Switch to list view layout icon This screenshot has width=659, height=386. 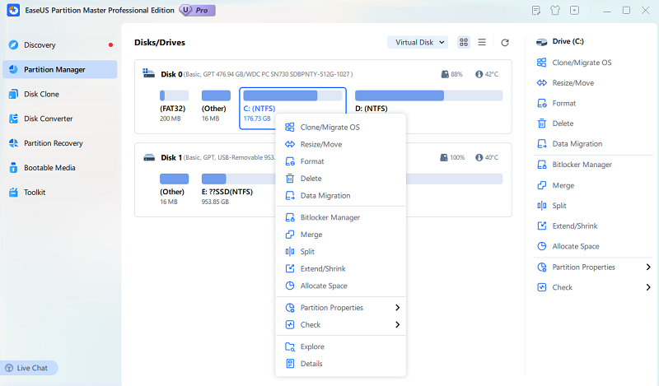click(482, 42)
